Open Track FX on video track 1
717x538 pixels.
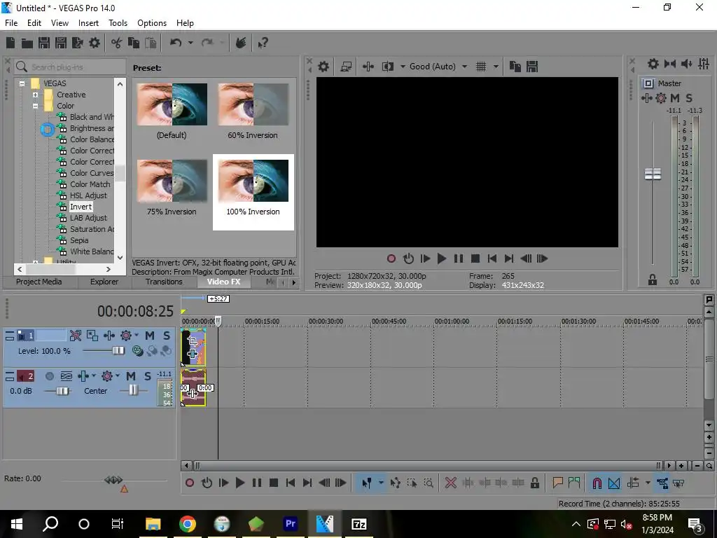point(109,336)
